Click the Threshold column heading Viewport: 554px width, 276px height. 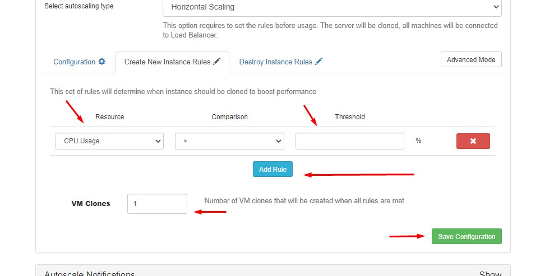pos(350,117)
